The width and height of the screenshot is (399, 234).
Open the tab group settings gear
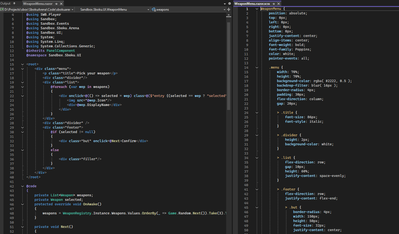(x=229, y=4)
